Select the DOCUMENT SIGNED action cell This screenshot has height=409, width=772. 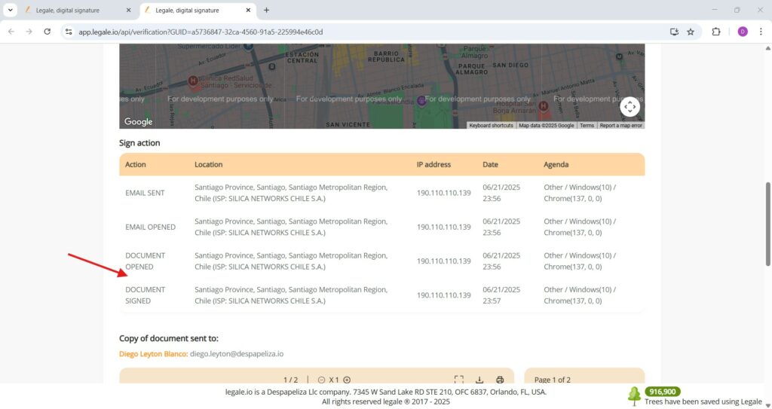point(146,295)
